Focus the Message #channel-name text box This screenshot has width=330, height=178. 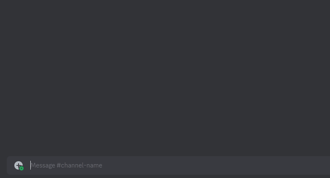(x=180, y=165)
